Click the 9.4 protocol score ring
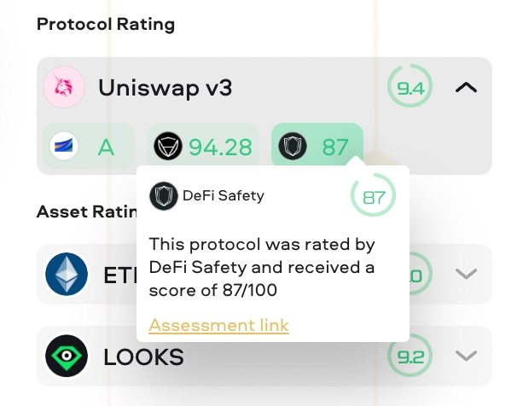The width and height of the screenshot is (529, 406). 410,87
